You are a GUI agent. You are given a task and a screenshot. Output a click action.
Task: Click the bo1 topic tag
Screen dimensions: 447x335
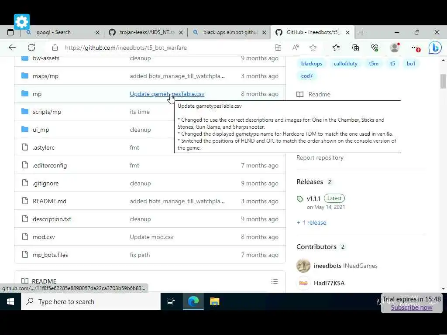point(411,64)
